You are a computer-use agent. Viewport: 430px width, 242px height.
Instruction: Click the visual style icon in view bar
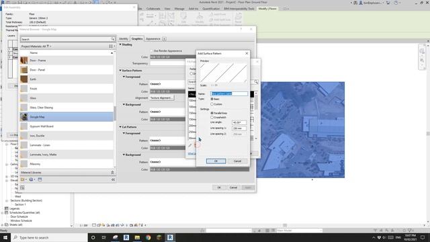coord(99,225)
